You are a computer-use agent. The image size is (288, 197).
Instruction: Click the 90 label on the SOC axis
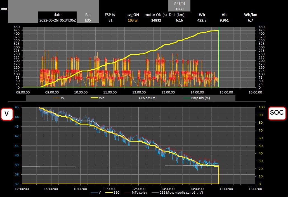(261, 115)
